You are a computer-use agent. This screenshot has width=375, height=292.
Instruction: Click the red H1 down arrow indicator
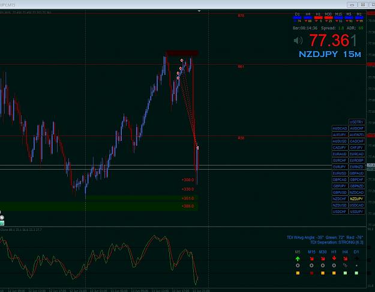(334, 258)
